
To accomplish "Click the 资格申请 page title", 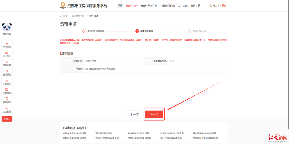I will click(68, 24).
